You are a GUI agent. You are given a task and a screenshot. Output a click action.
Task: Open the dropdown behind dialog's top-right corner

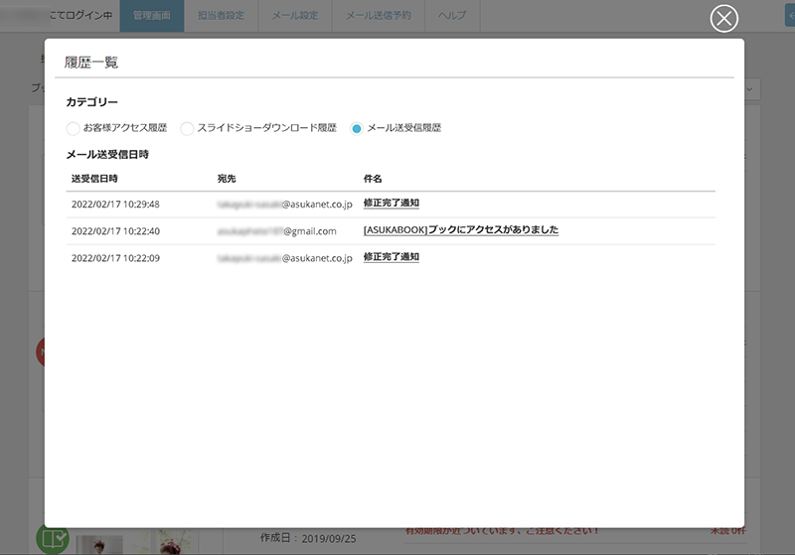pos(751,88)
